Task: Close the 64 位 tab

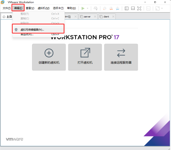Action: tap(76, 17)
